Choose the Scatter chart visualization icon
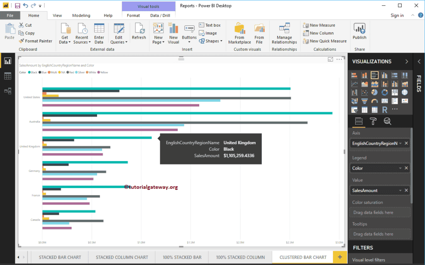The height and width of the screenshot is (265, 425). (x=364, y=93)
